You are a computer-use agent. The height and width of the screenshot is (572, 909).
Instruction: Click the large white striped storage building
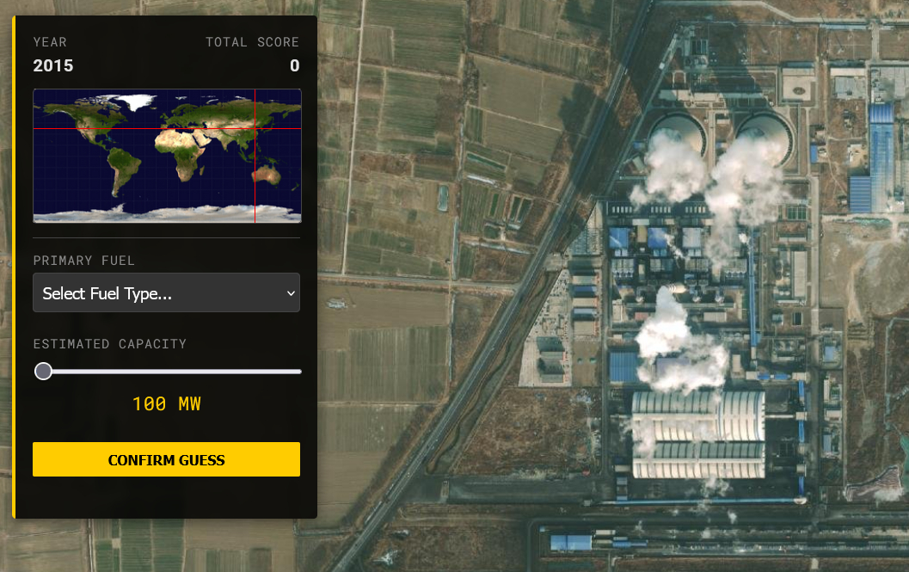tap(698, 434)
